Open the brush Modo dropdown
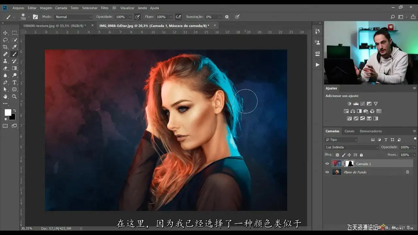 (x=73, y=17)
